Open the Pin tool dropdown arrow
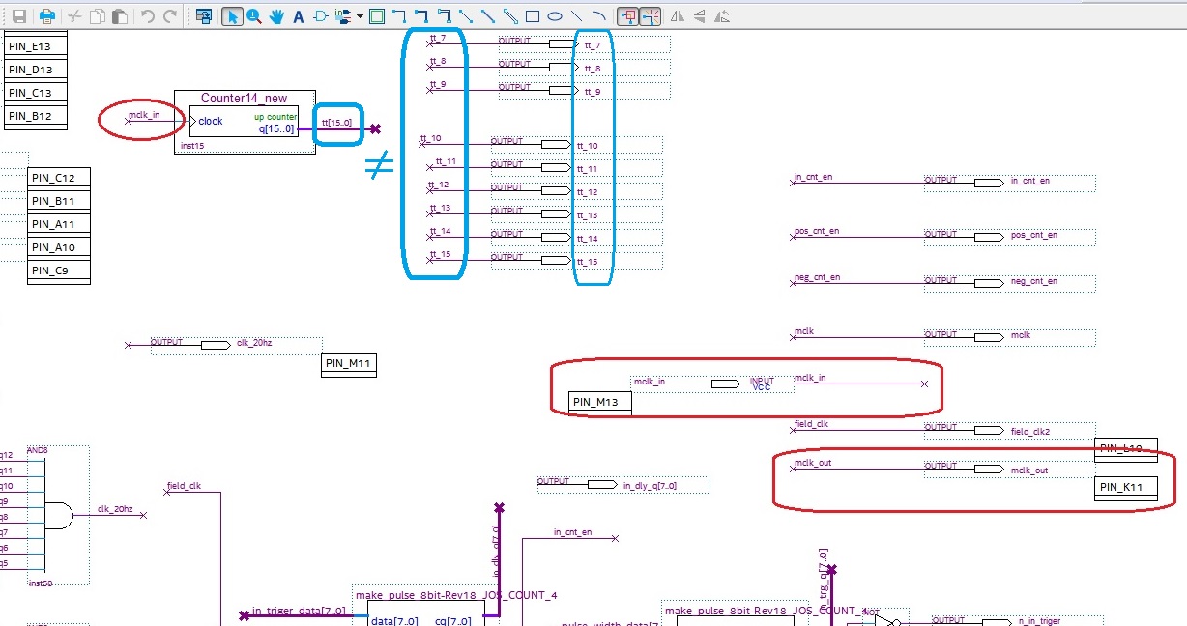1187x626 pixels. 360,16
